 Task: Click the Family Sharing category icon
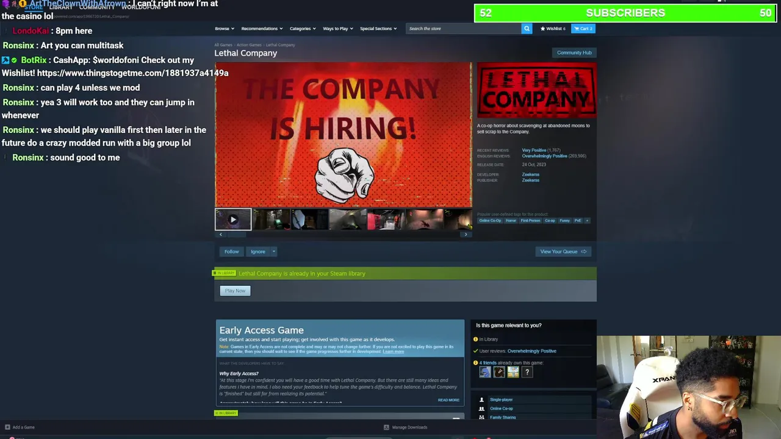(481, 417)
